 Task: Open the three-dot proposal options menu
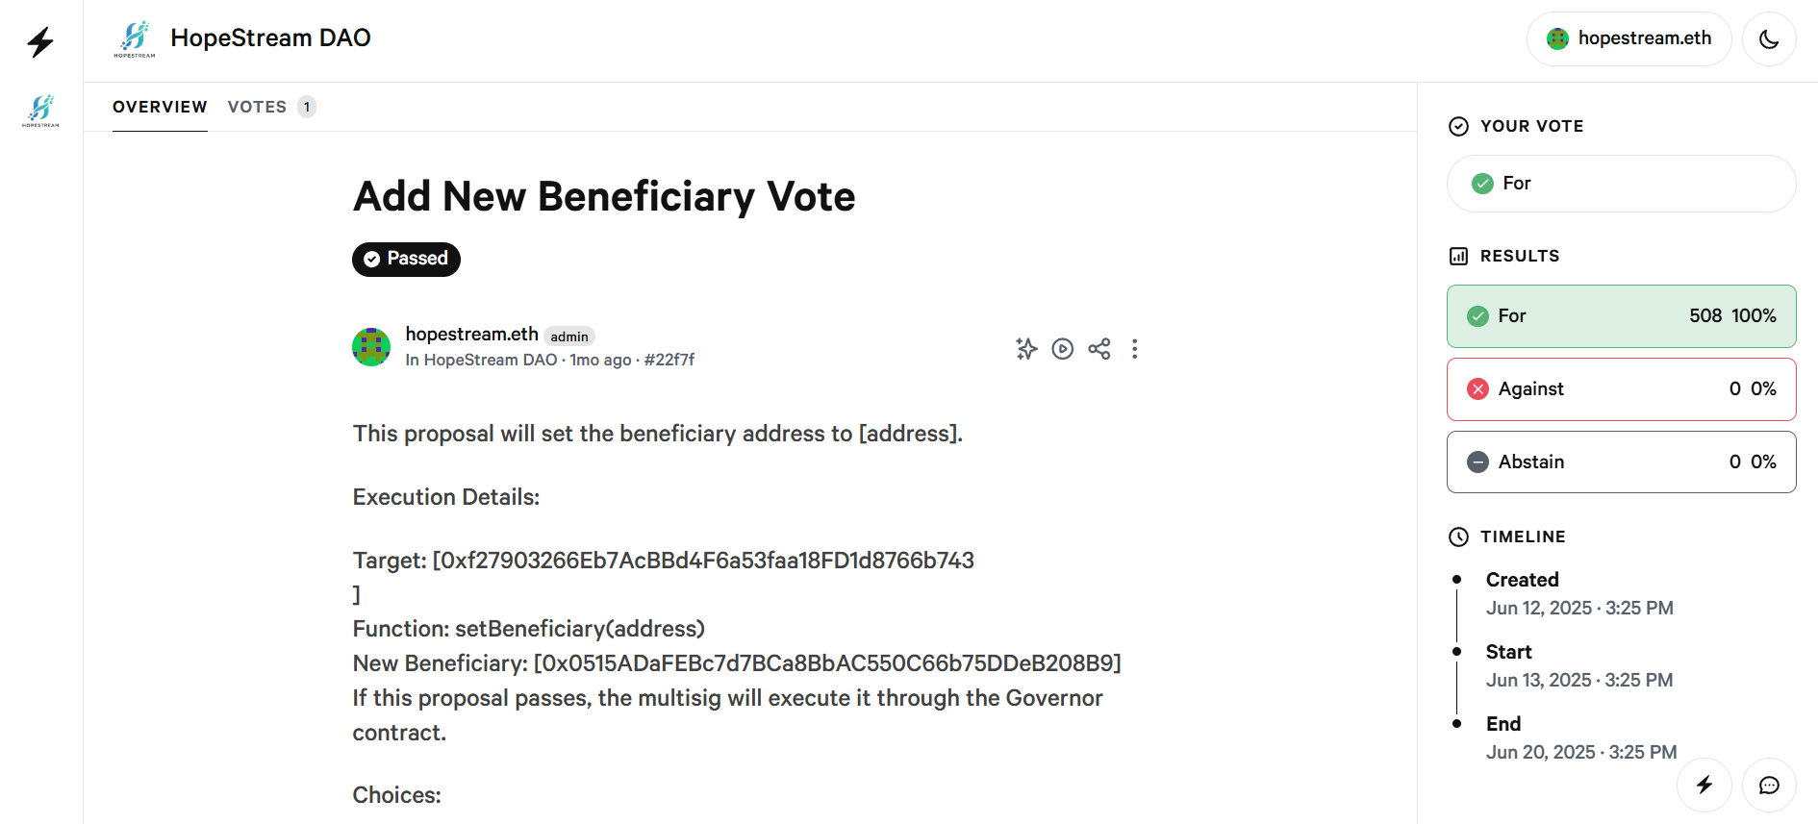(x=1135, y=349)
